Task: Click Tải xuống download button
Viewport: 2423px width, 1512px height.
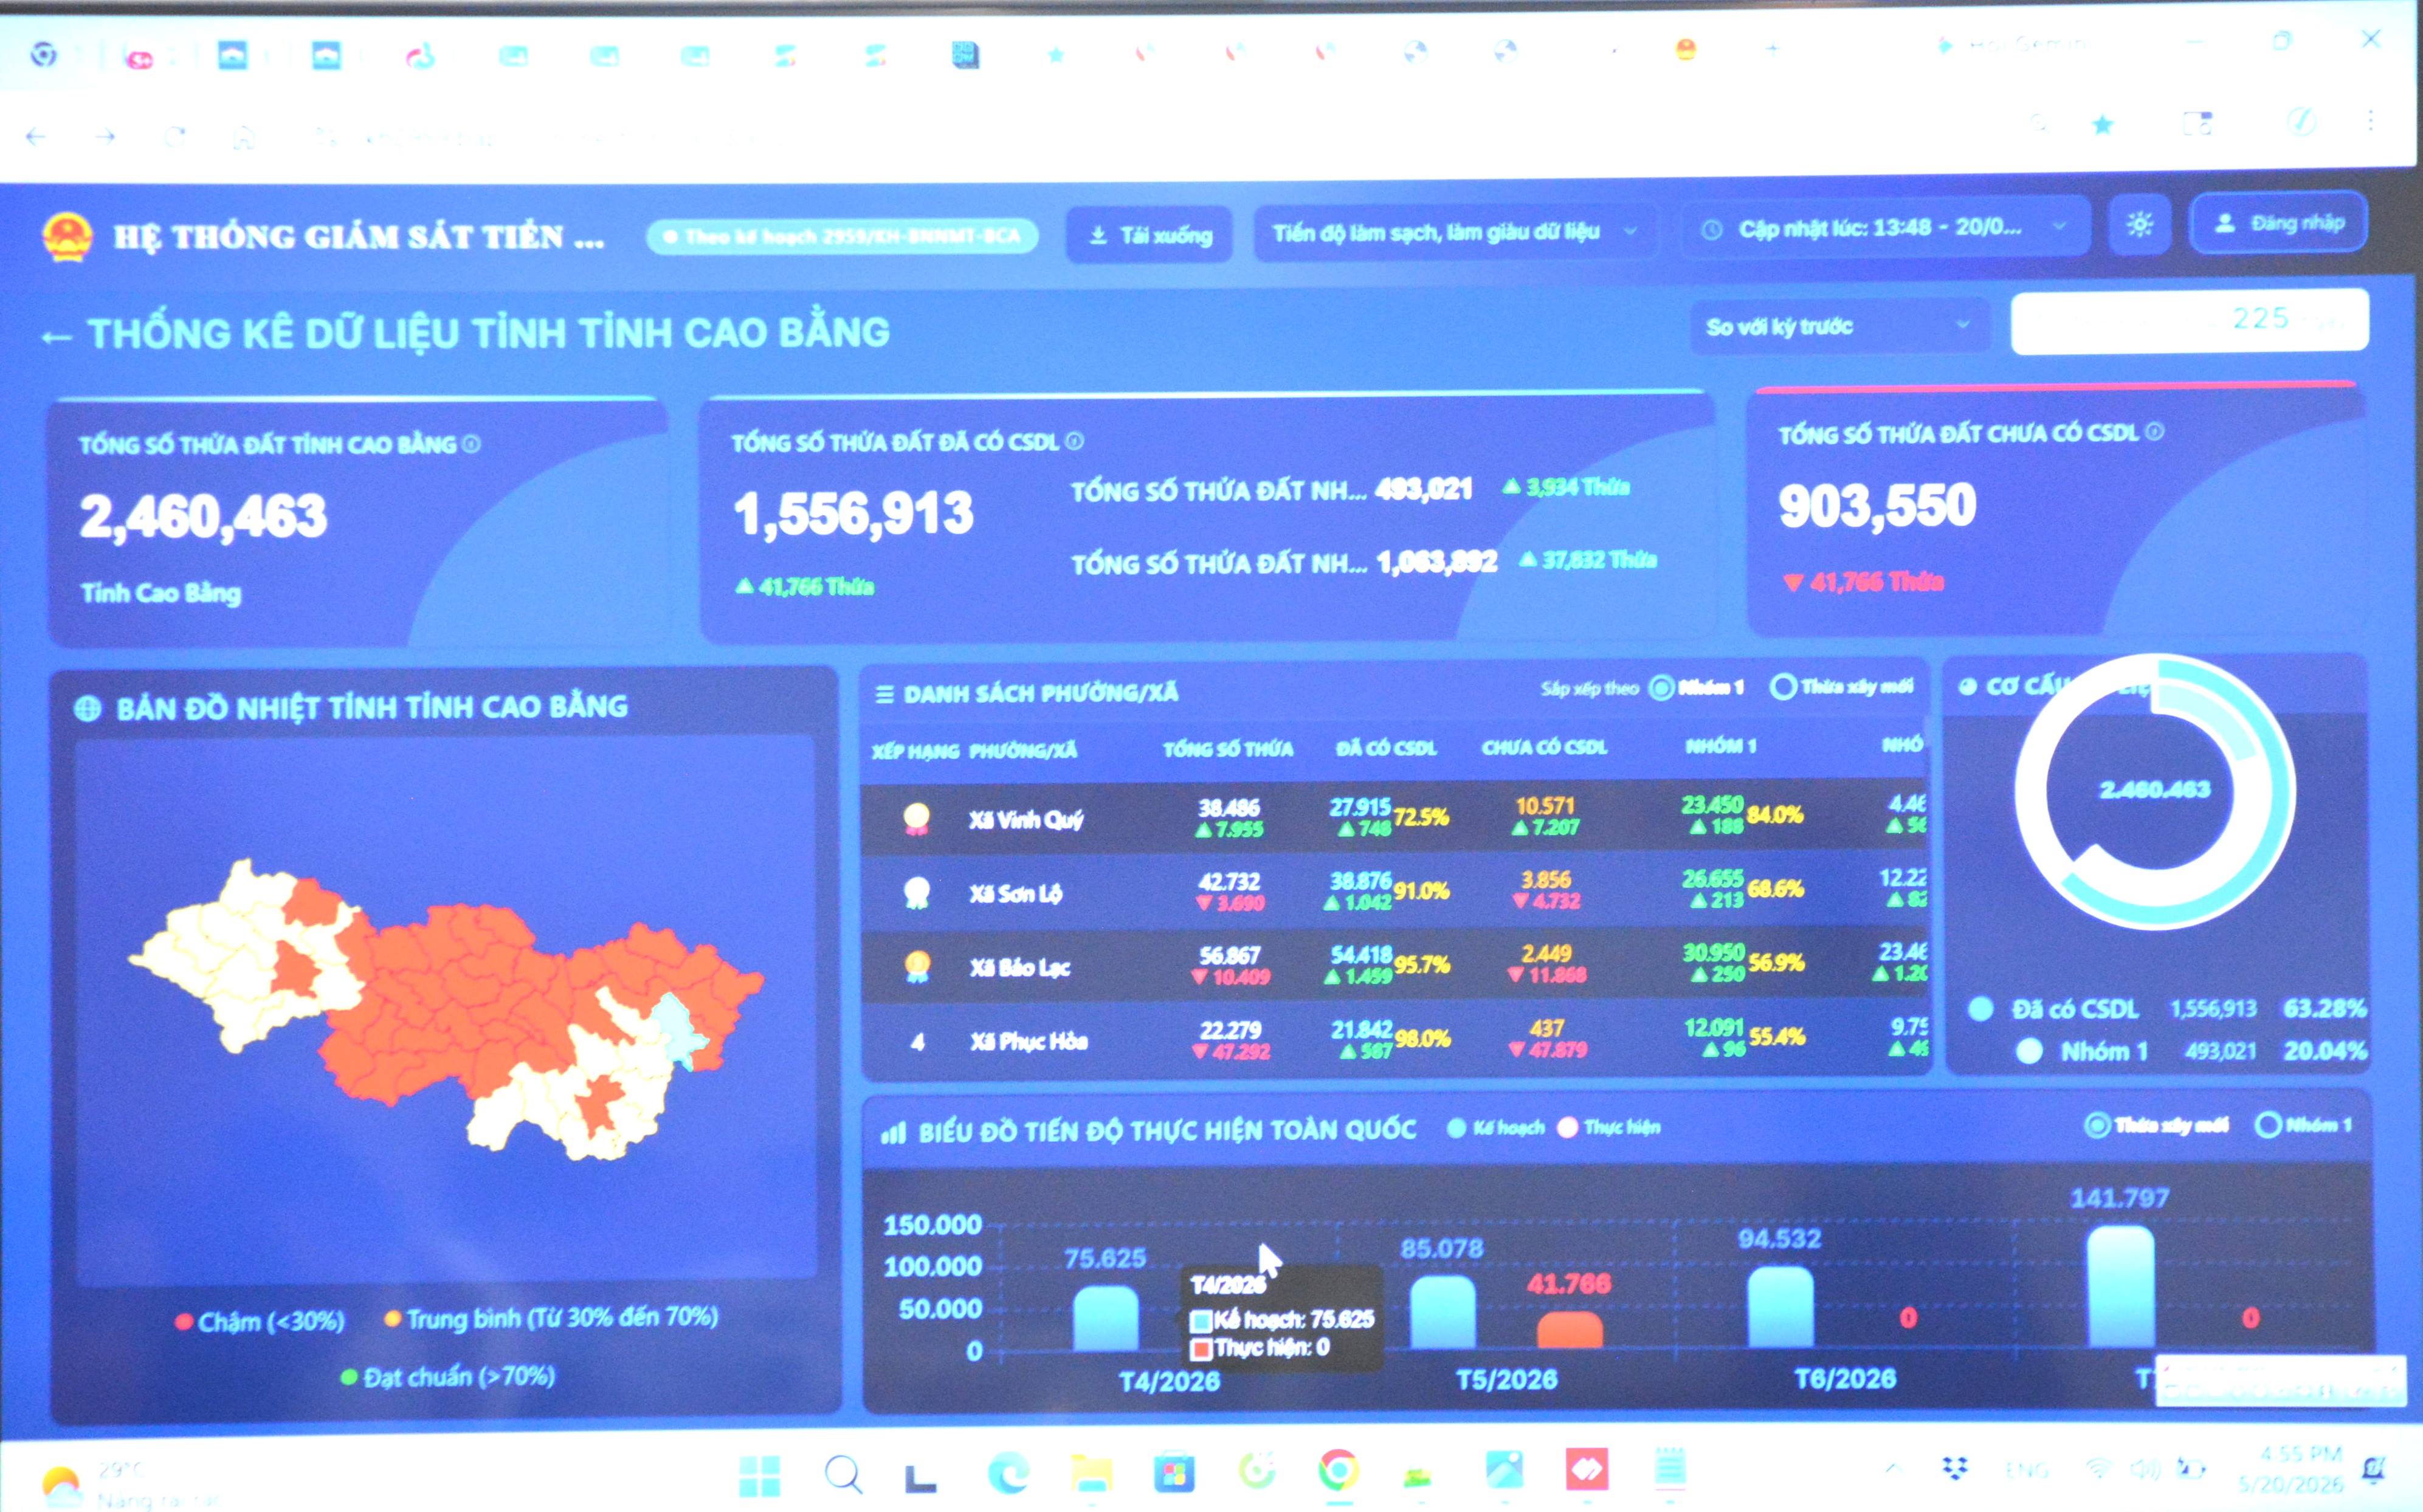Action: [1149, 235]
